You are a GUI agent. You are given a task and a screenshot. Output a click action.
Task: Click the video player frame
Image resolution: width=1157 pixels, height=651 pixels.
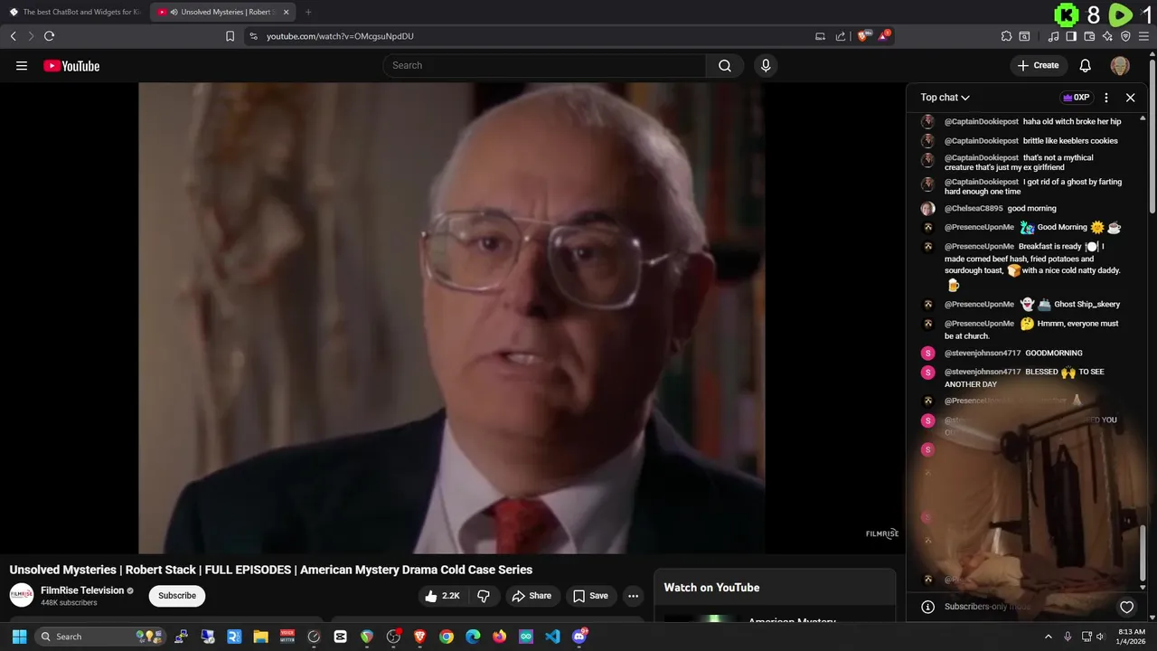coord(452,318)
